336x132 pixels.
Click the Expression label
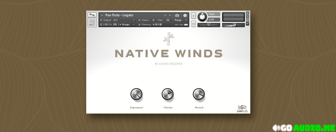pos(136,108)
